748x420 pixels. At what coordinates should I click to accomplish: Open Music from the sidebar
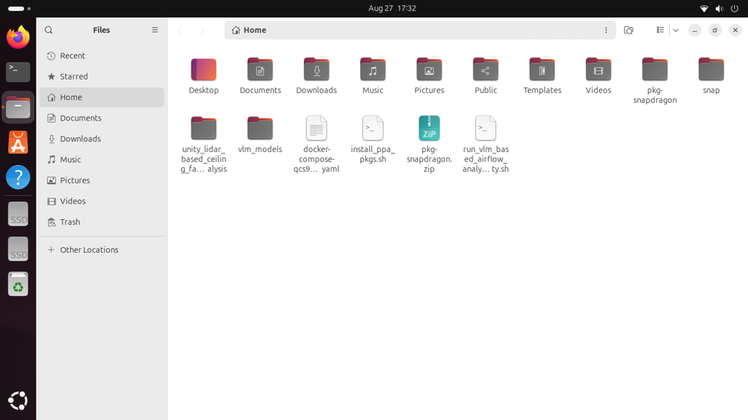(102, 159)
